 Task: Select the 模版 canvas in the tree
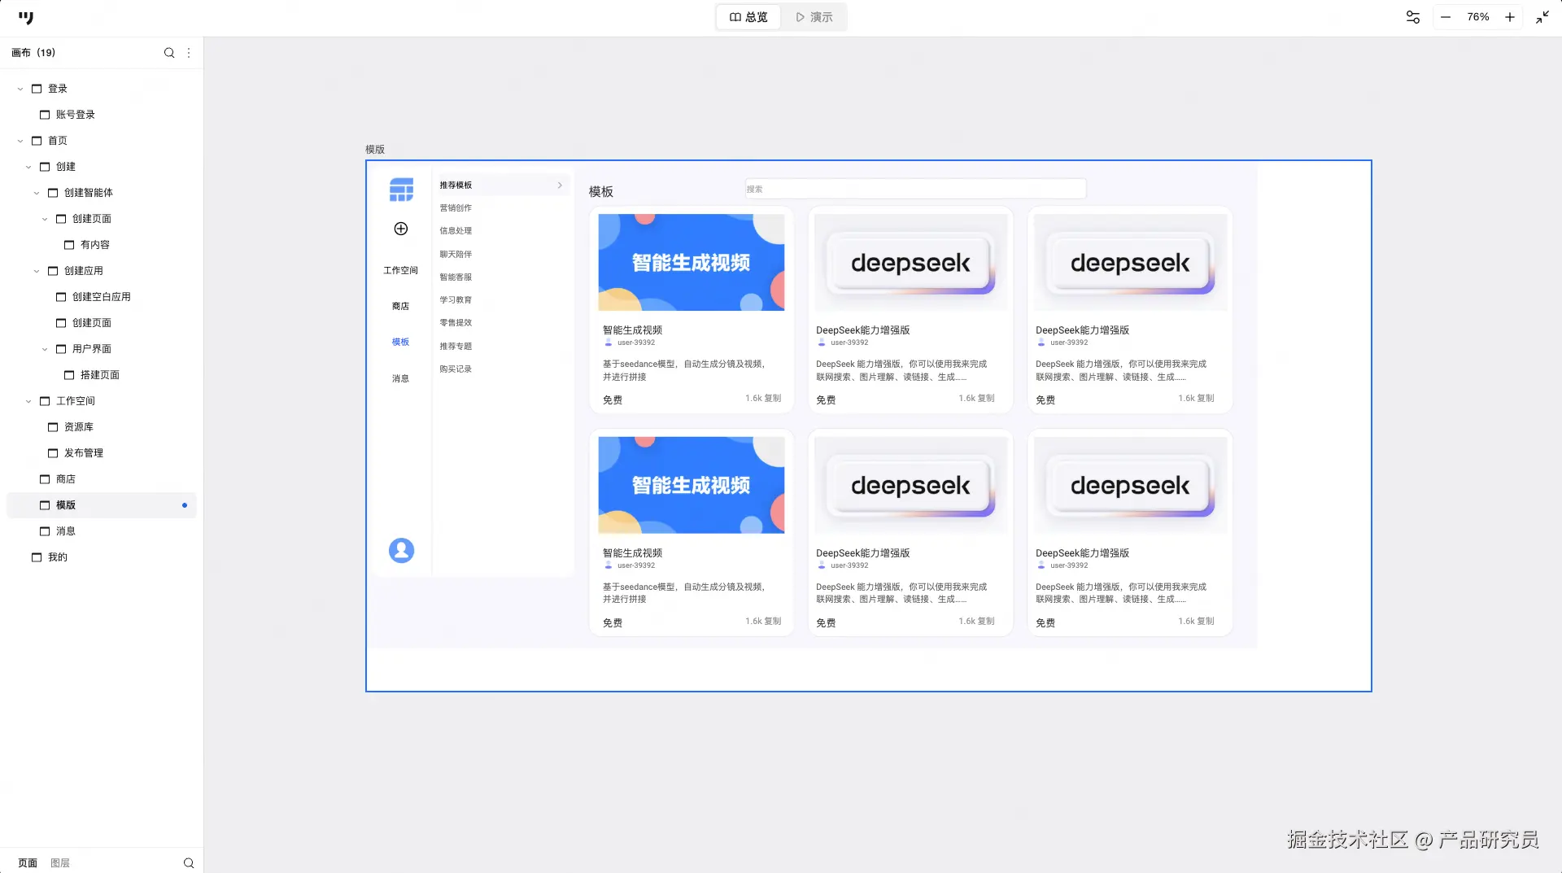102,505
